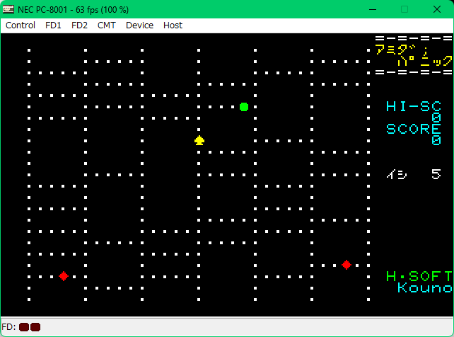The width and height of the screenshot is (454, 337).
Task: Click the yellow player character
Action: pyautogui.click(x=199, y=140)
